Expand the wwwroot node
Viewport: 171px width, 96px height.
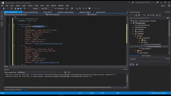coord(133,31)
